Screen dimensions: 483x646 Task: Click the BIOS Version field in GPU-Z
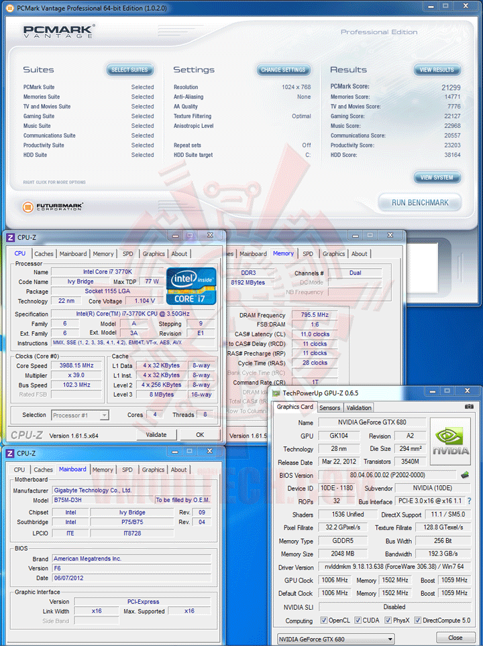(x=387, y=475)
